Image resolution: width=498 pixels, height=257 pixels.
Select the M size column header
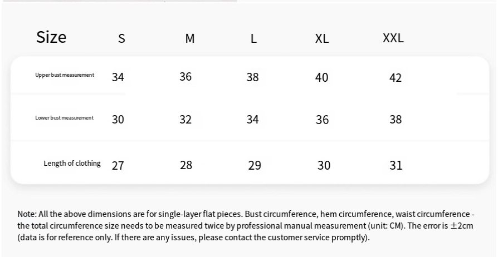pos(189,39)
